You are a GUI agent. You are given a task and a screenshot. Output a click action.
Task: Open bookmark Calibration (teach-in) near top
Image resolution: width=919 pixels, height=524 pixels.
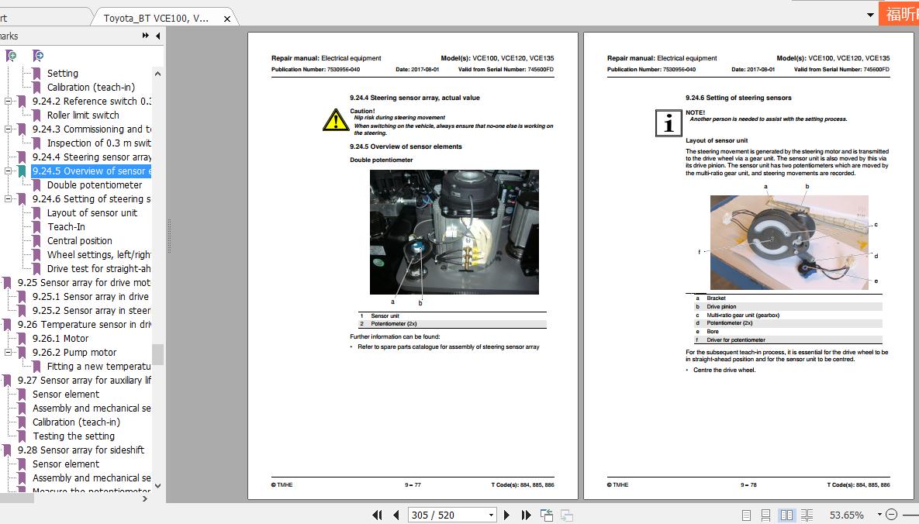91,88
